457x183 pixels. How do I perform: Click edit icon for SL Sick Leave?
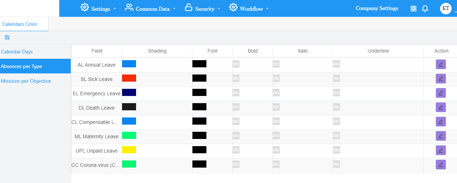[x=440, y=79]
